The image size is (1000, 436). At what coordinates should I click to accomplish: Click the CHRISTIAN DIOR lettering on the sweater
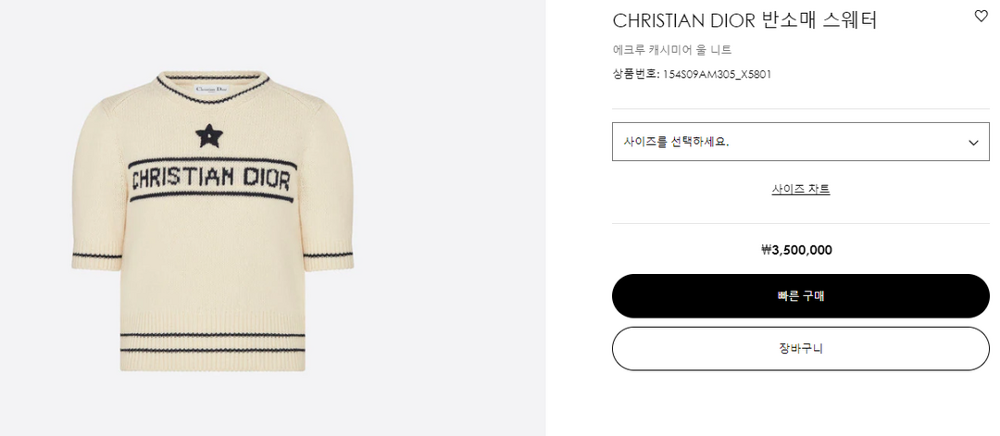pos(210,179)
